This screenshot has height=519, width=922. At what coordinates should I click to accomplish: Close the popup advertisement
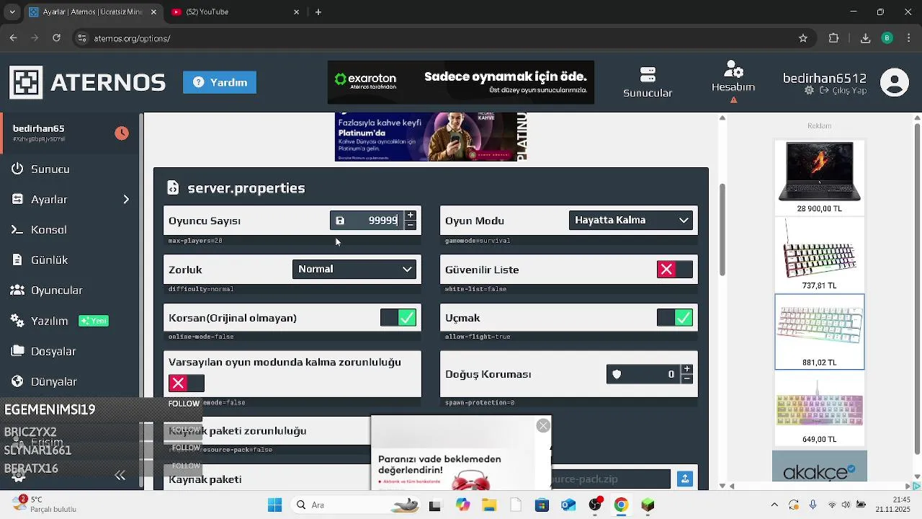543,426
